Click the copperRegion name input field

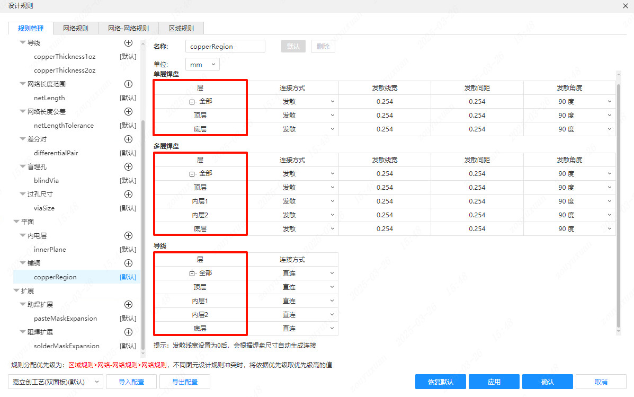pos(225,46)
